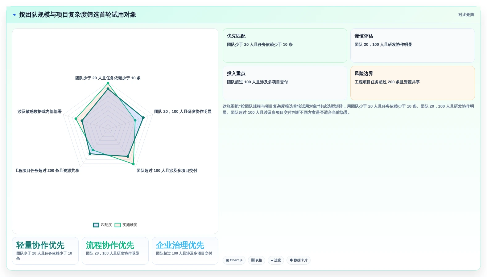Click the Chart.js chip icon
This screenshot has width=487, height=277.
click(x=227, y=260)
